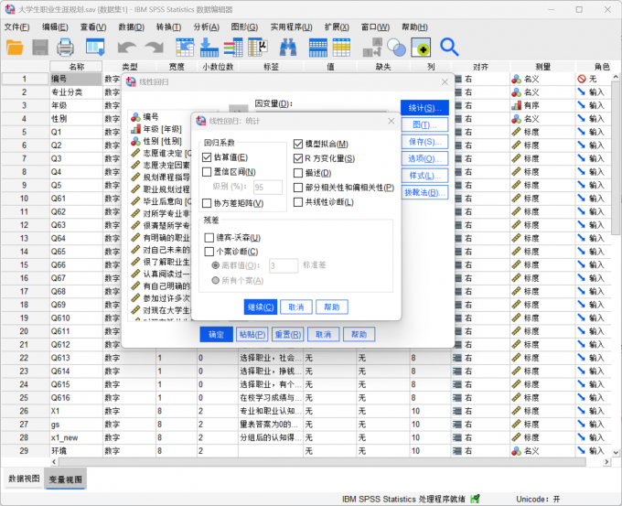Click the Redo arrow icon
Screen dimensions: 622x506
[155, 48]
